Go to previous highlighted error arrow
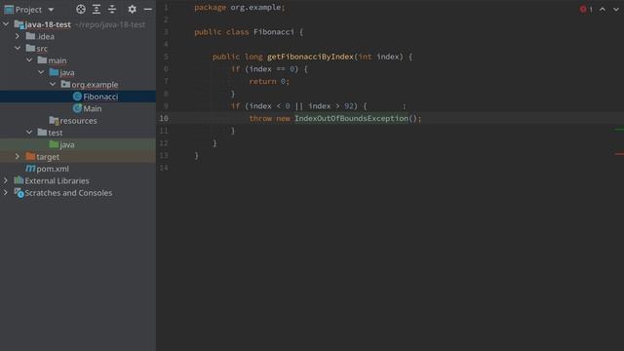The width and height of the screenshot is (624, 351). [x=603, y=9]
